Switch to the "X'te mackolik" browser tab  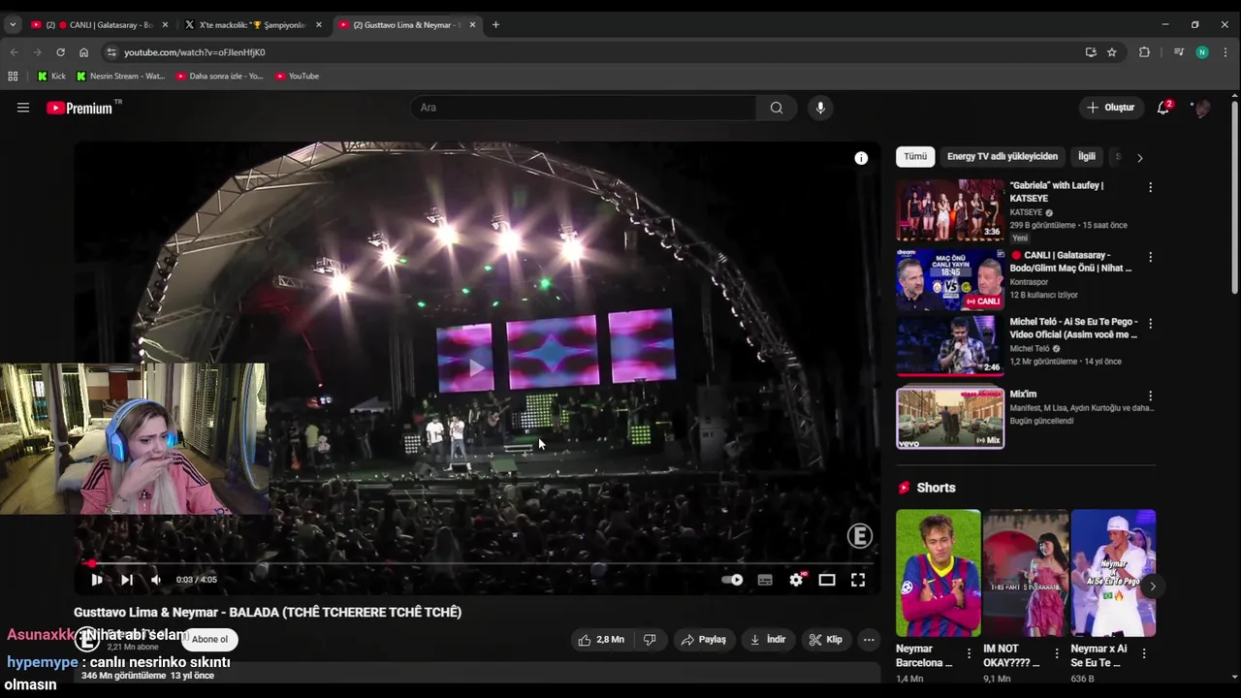tap(252, 24)
